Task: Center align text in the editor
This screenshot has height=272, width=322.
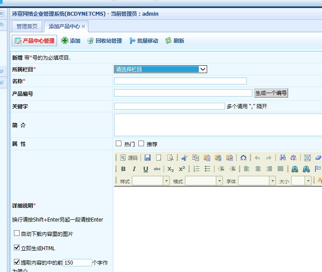Action: click(x=258, y=169)
